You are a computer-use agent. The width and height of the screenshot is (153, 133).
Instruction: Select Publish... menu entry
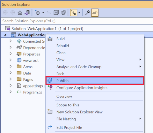pyautogui.click(x=95, y=81)
